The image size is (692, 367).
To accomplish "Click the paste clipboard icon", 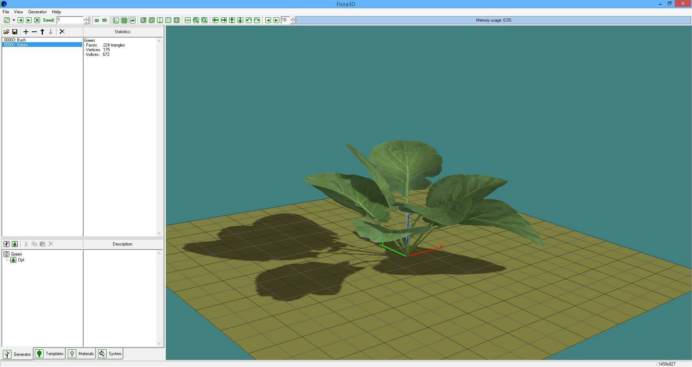I will pyautogui.click(x=43, y=244).
